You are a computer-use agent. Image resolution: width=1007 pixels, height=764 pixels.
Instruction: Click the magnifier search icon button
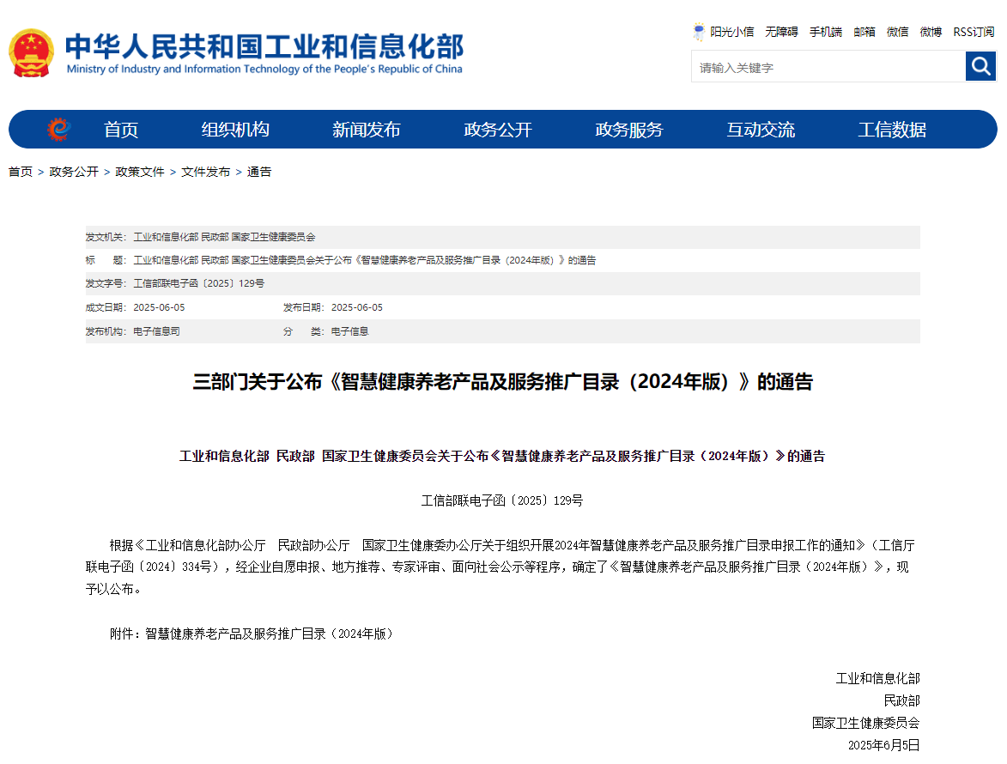point(980,66)
